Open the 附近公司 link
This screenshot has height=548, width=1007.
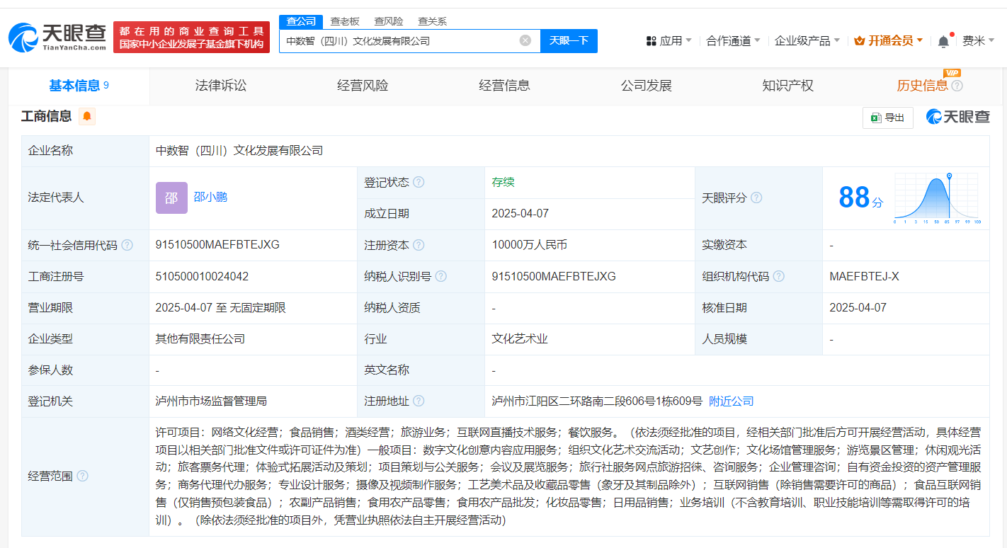pos(731,401)
